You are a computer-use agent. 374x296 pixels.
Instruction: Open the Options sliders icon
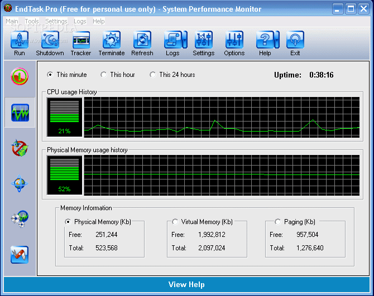point(234,40)
